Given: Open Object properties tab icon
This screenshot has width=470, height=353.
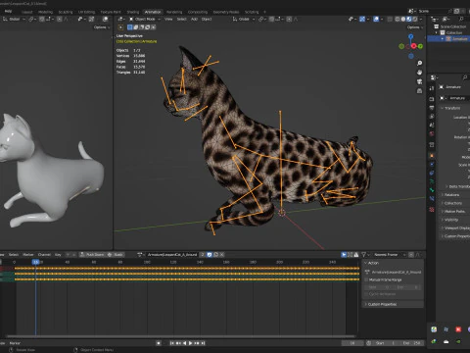Looking at the screenshot, I should coord(432,156).
